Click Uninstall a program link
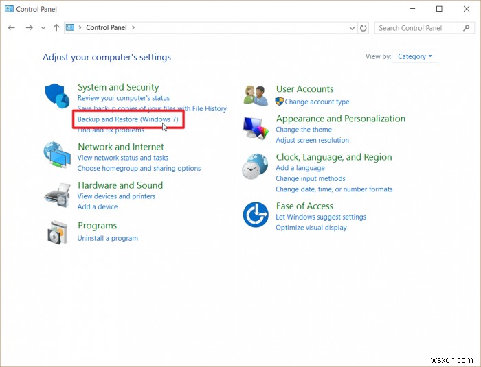This screenshot has width=481, height=367. click(x=108, y=238)
